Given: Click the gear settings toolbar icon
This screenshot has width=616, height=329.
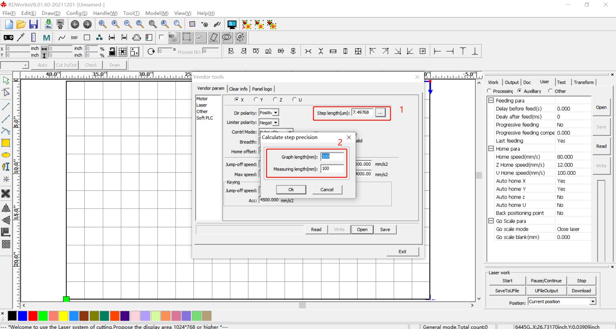Looking at the screenshot, I should pos(240,37).
